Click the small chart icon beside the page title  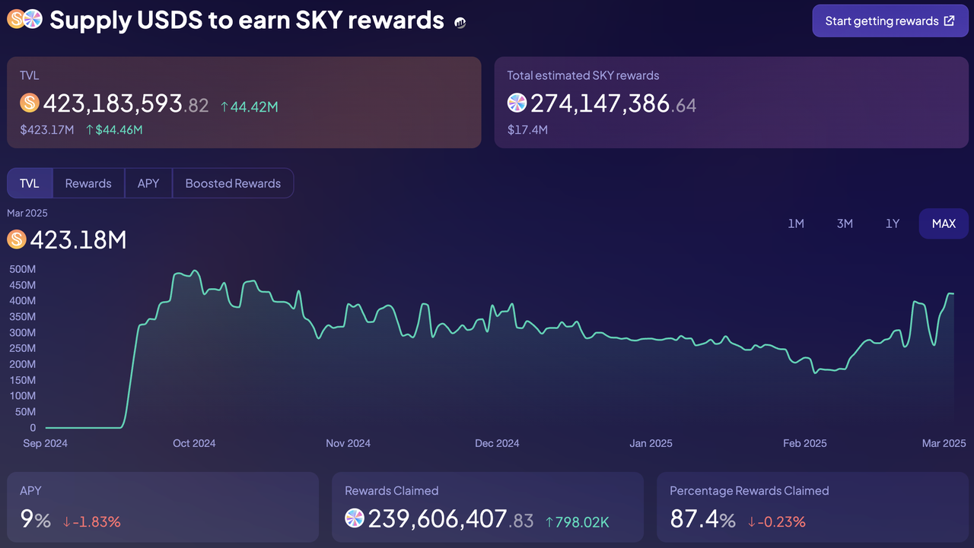(460, 23)
